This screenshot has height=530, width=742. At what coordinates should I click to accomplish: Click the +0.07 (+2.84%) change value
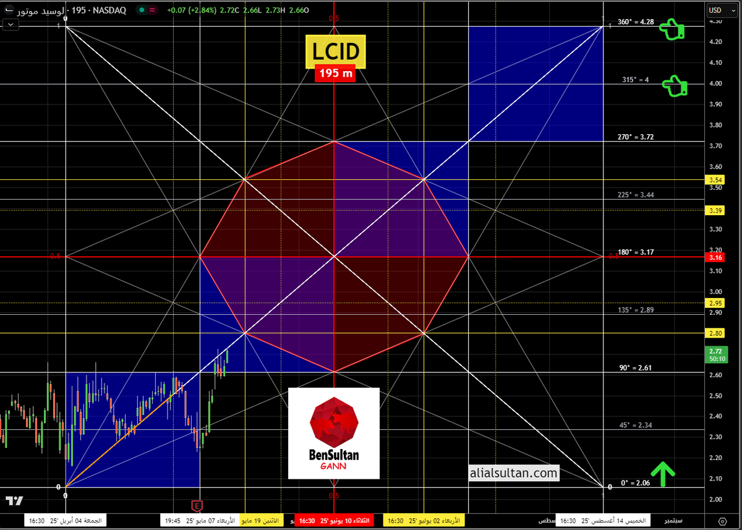(x=190, y=11)
